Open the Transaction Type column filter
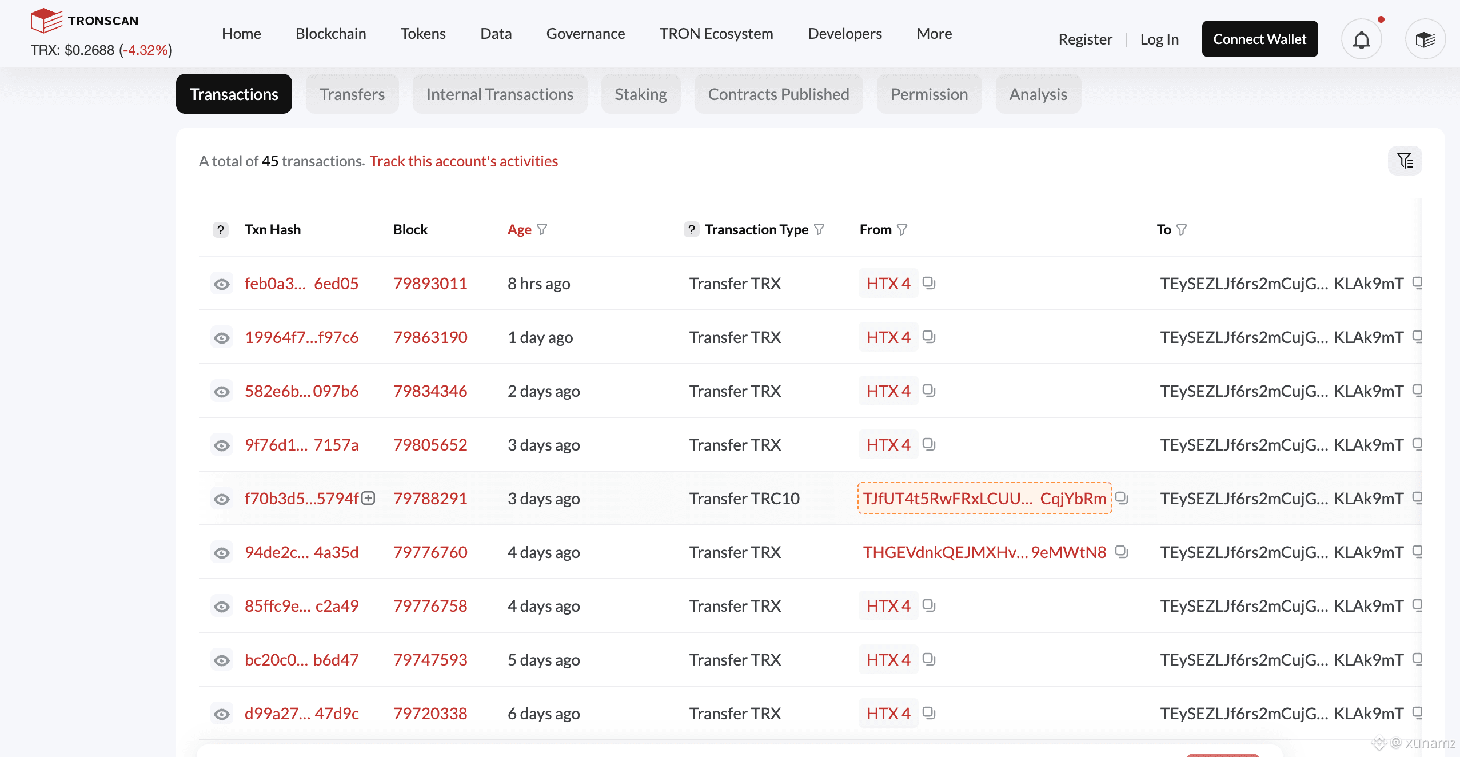 pos(819,229)
